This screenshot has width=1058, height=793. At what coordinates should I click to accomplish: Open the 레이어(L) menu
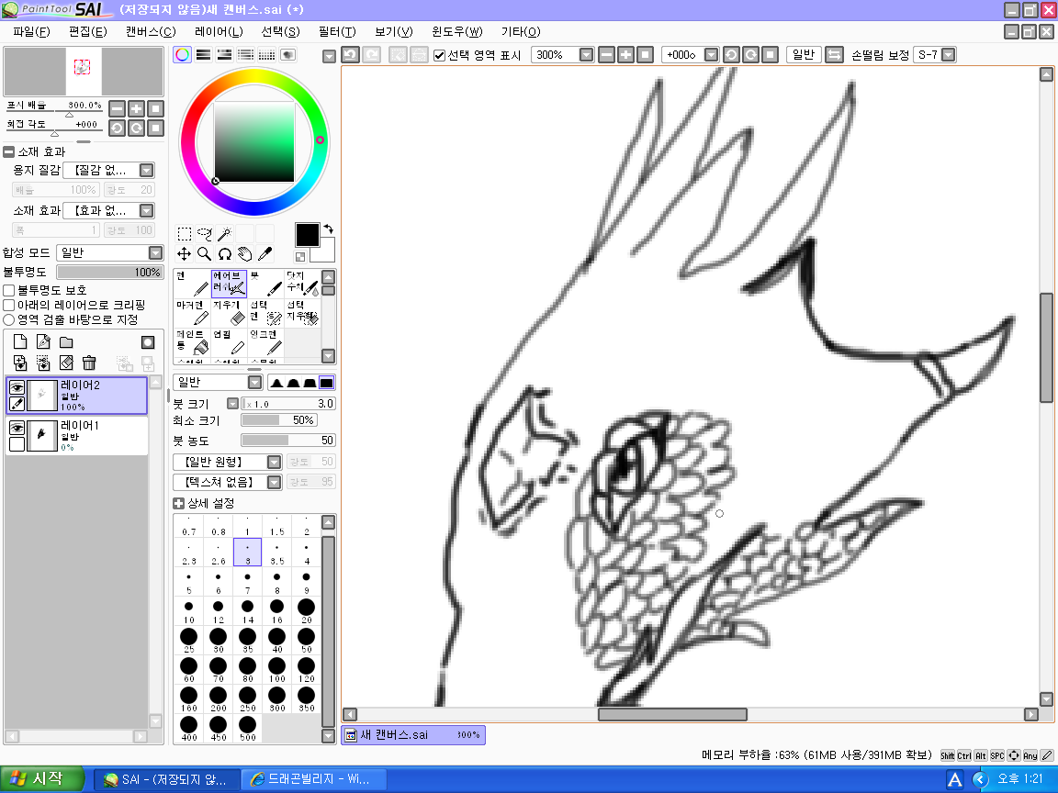[219, 32]
